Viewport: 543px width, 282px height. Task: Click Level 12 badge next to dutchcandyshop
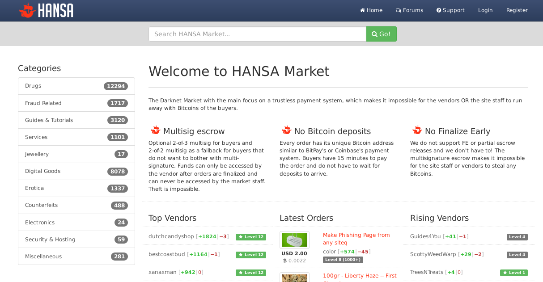[251, 237]
